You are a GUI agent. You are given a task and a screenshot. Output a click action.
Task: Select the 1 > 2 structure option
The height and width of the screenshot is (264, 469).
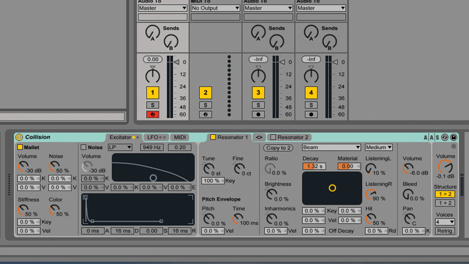pyautogui.click(x=445, y=194)
